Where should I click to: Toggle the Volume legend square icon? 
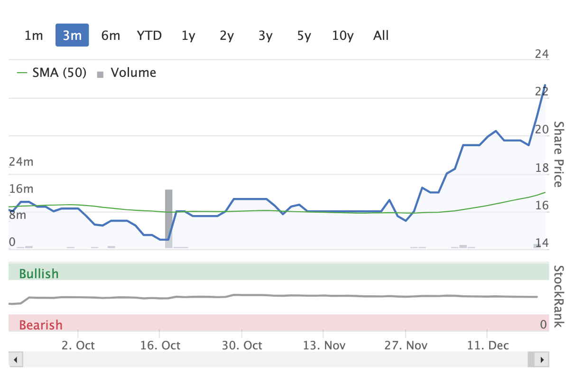pos(100,74)
